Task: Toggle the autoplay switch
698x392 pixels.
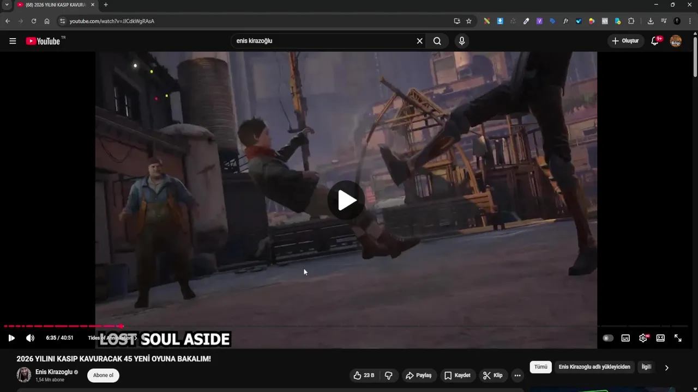Action: pos(608,338)
